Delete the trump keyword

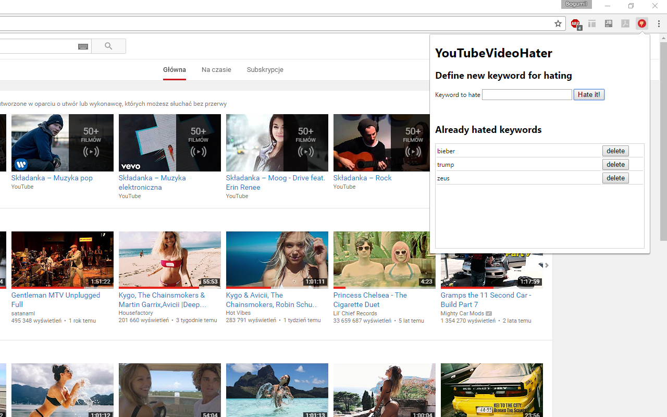click(615, 164)
